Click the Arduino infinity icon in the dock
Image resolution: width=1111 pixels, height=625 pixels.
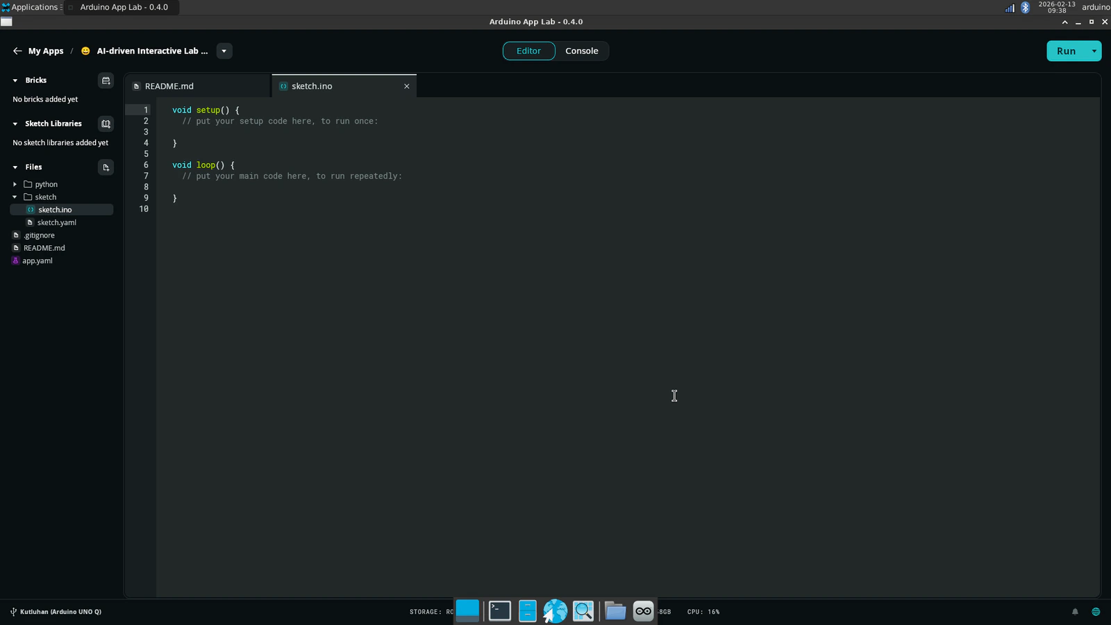pos(644,611)
